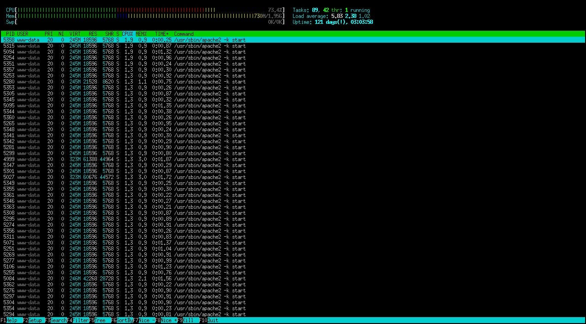This screenshot has height=324, width=586.
Task: Click F4 Filter in the function bar
Action: [78, 320]
